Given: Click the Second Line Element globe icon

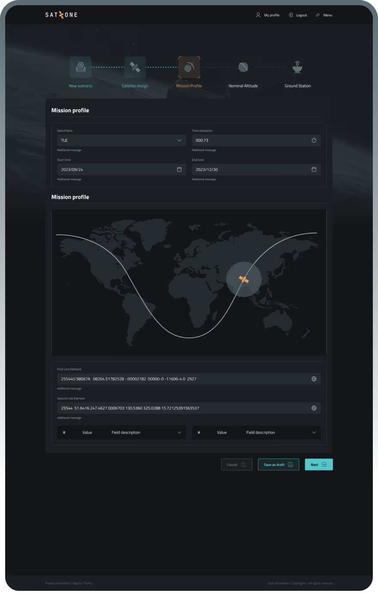Looking at the screenshot, I should pos(314,408).
